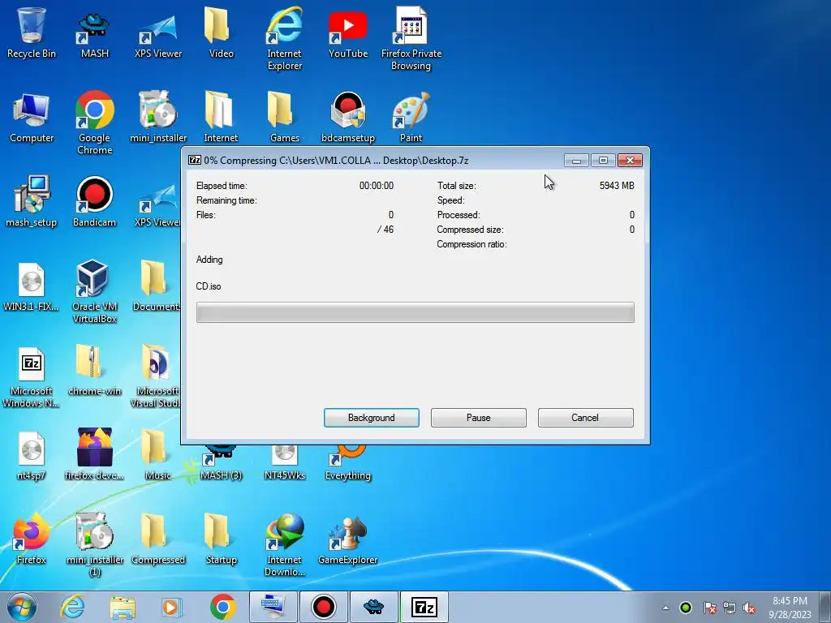Click the green circle tray icon

tap(686, 608)
